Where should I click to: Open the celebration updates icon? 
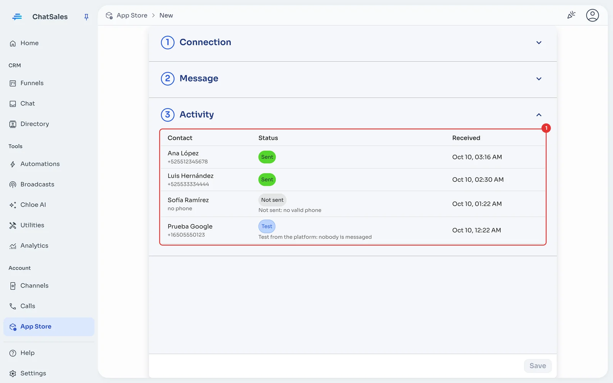571,15
